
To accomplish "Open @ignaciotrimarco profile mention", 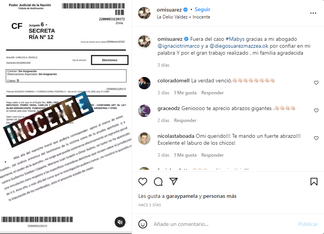I will 179,46.
